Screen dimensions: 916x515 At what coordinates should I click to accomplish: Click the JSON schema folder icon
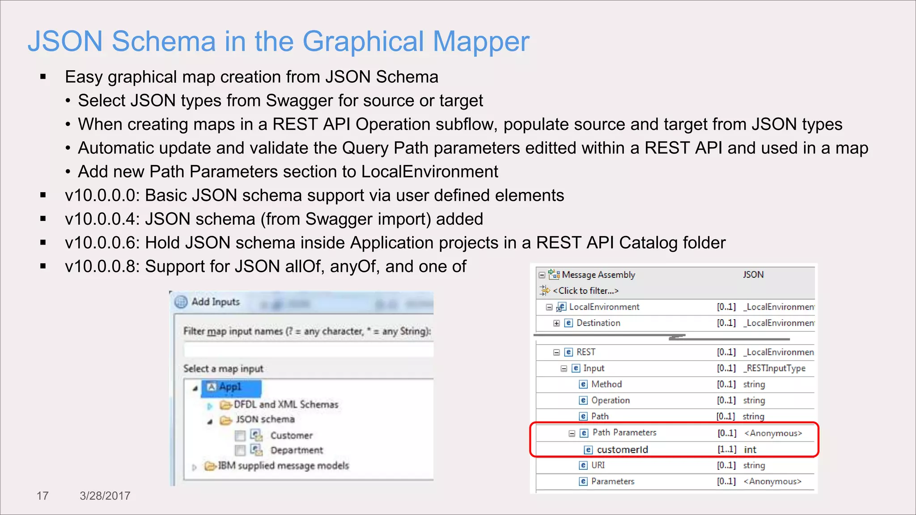(x=226, y=420)
